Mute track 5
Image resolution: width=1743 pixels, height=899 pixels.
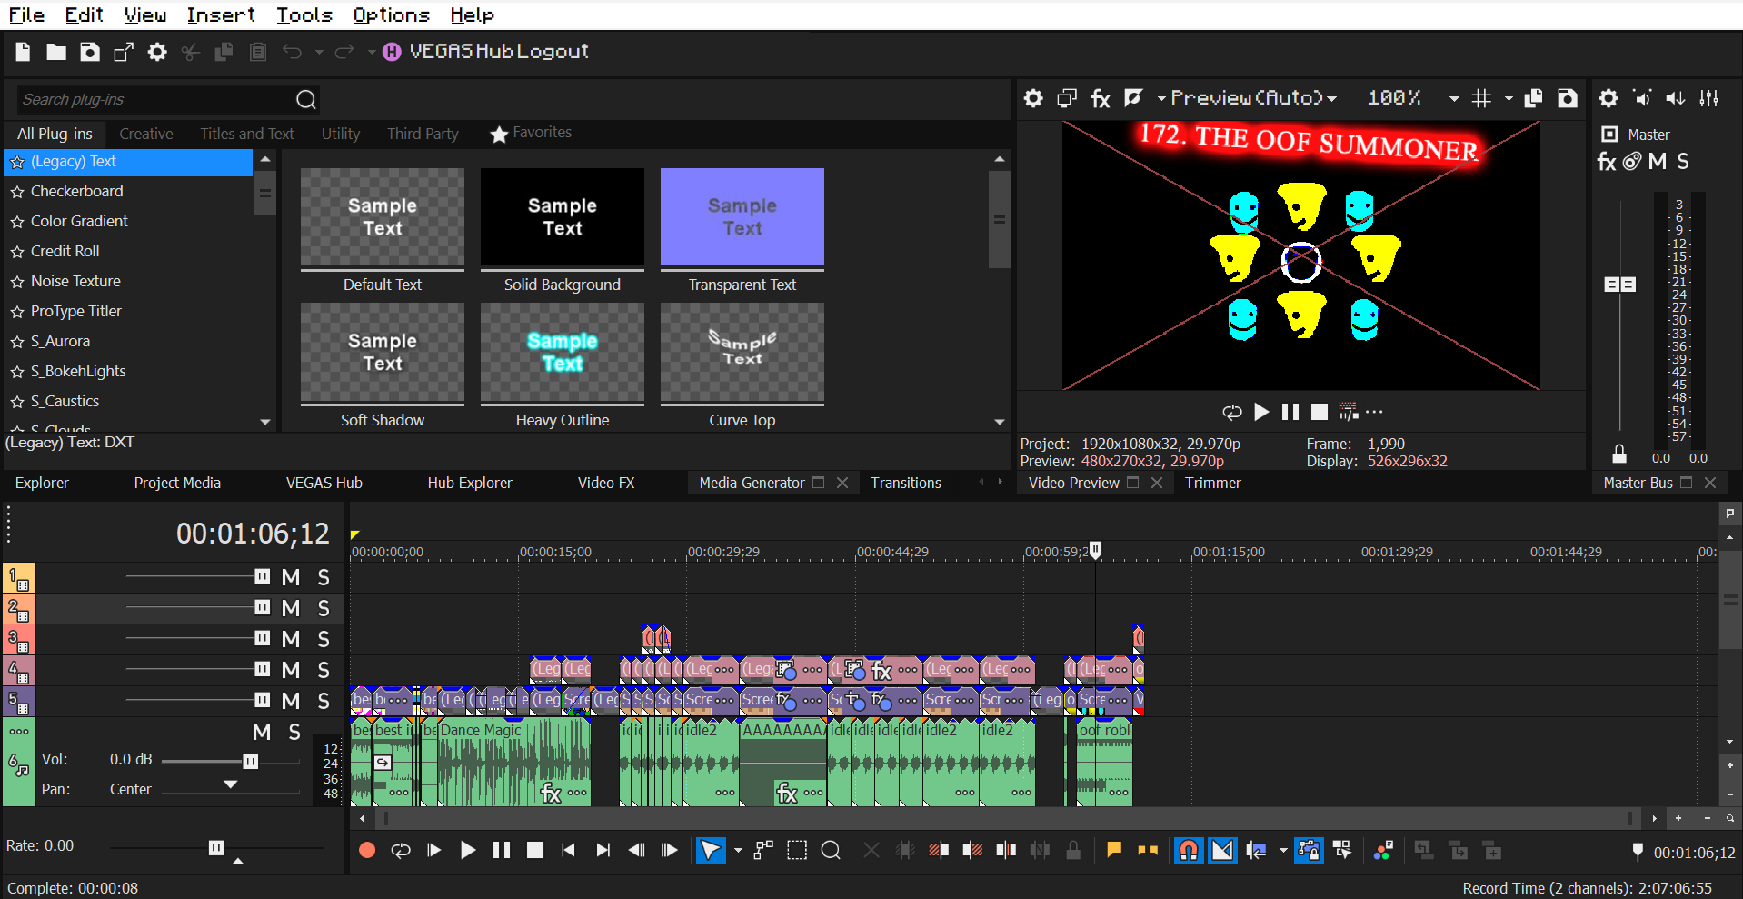(x=291, y=701)
